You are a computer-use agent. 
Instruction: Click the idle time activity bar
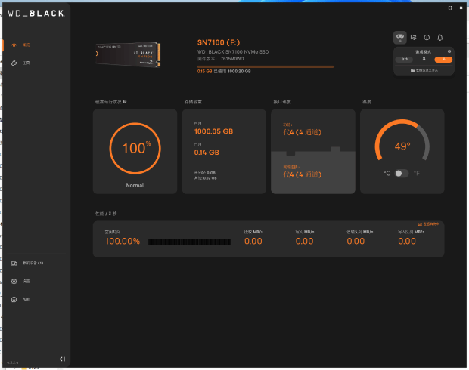[189, 242]
